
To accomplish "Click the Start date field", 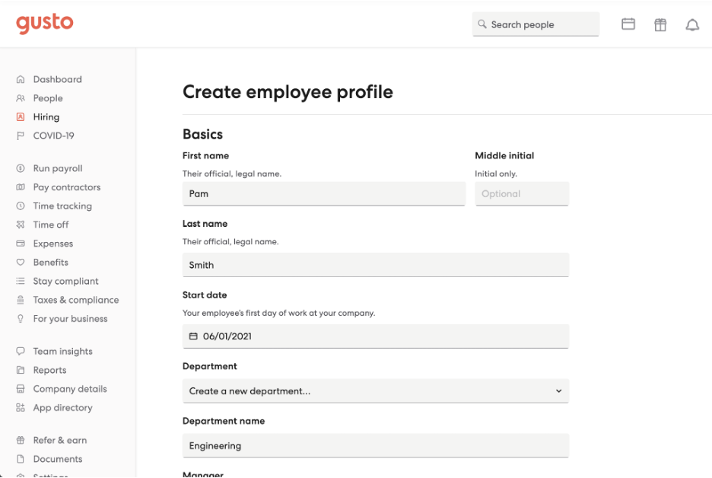I will [x=376, y=336].
